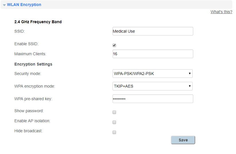
Task: Open the "What's this?" help link
Action: pos(221,12)
